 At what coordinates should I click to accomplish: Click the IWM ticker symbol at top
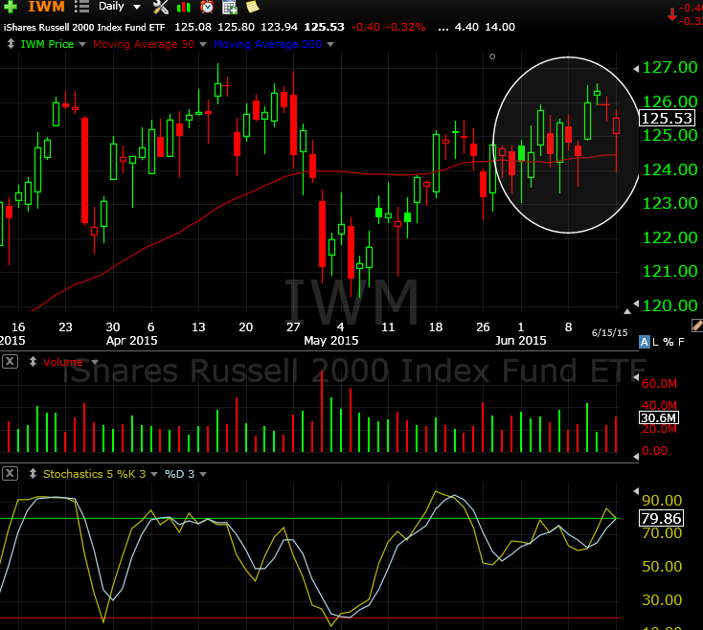click(47, 7)
